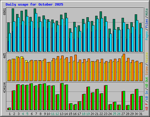Click the 6861 y-axis value

tap(4, 12)
